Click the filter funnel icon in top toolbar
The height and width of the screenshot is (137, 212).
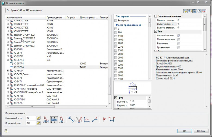coord(185,11)
